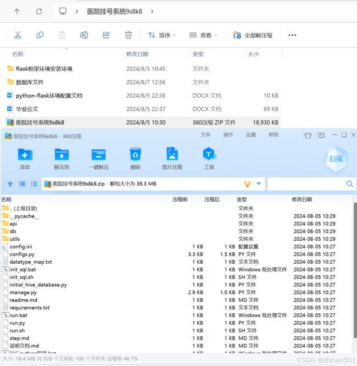Click the skin shirt icon in 360压缩 title bar
This screenshot has height=366, width=357.
click(308, 135)
